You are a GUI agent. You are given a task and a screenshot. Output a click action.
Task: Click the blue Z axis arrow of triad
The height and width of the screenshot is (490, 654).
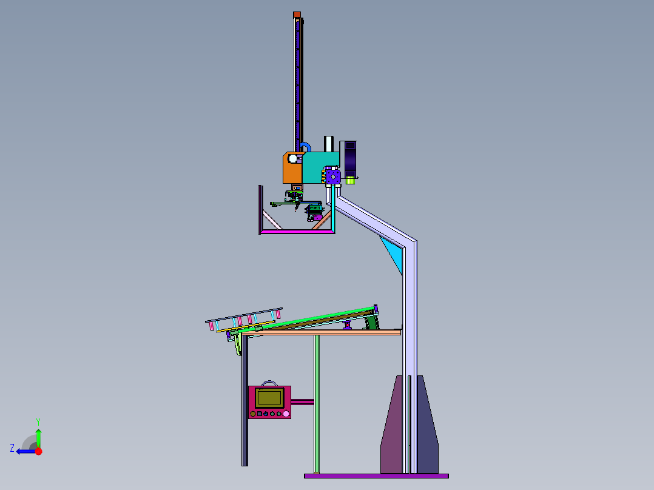(x=25, y=452)
